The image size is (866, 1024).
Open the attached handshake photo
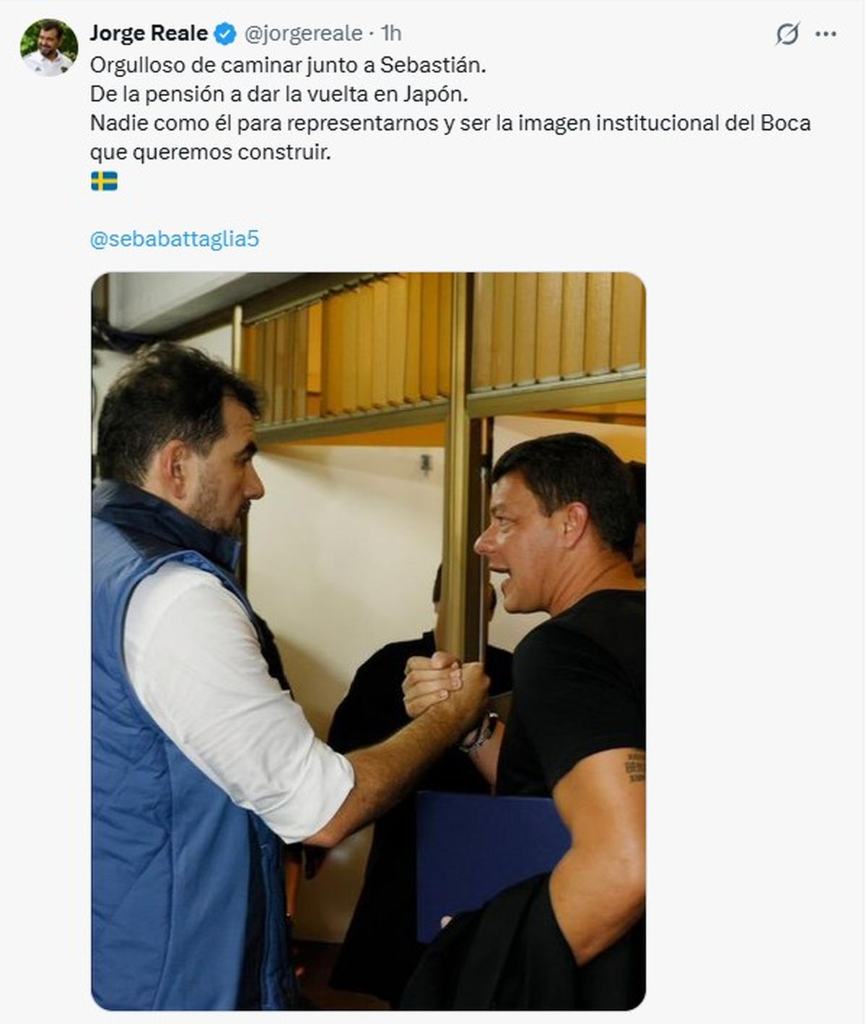pyautogui.click(x=368, y=641)
